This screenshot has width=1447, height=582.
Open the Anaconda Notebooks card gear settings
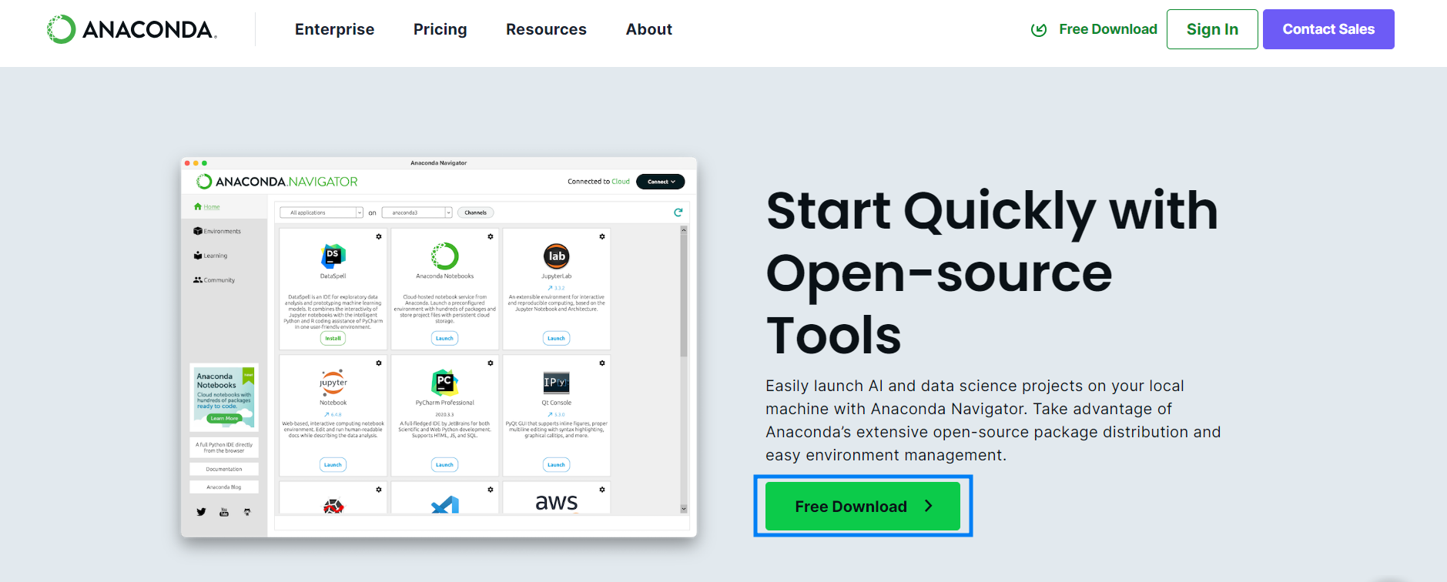click(491, 236)
